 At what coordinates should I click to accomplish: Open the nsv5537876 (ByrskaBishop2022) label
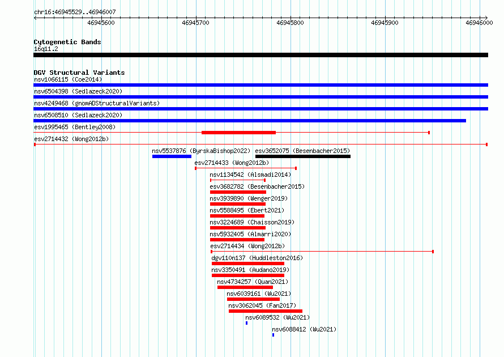coord(201,151)
